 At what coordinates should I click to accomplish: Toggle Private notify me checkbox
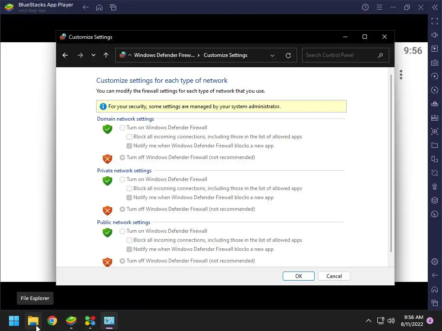(x=129, y=197)
